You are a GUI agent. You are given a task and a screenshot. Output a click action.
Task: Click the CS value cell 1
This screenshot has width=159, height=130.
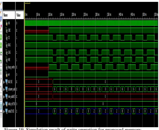[17, 38]
